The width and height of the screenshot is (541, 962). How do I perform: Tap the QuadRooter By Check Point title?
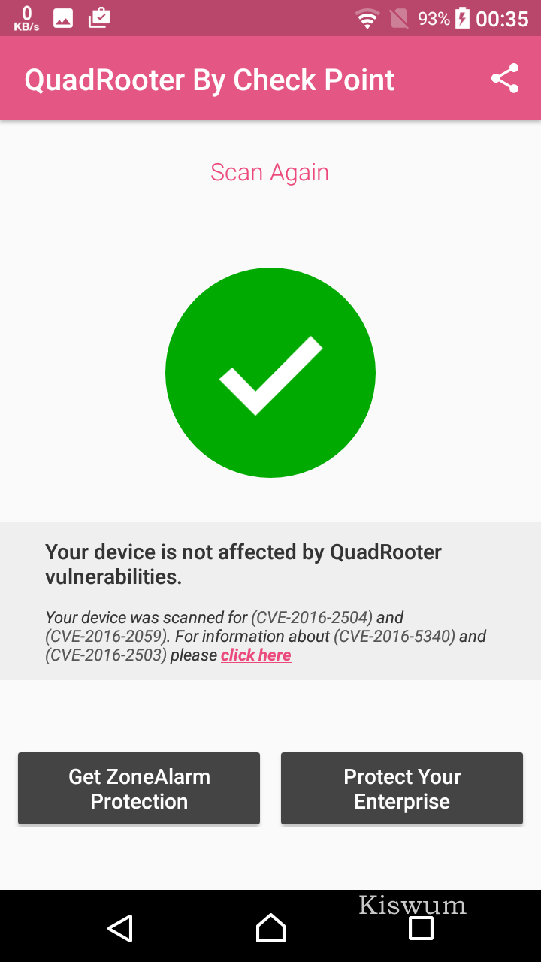pyautogui.click(x=210, y=80)
